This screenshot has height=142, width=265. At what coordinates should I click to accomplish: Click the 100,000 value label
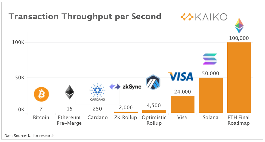(239, 38)
